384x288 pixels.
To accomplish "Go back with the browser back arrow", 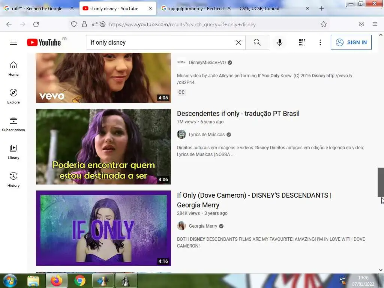I will pos(9,24).
